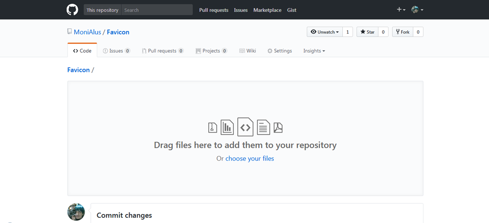Click the 'choose your files' link
Viewport: 489px width, 223px height.
pyautogui.click(x=249, y=158)
